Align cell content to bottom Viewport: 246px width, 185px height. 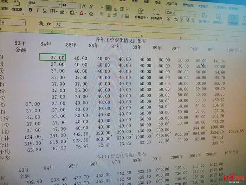115,9
